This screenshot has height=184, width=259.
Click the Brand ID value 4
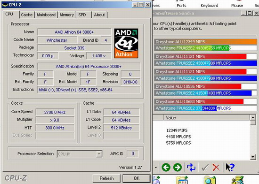point(105,40)
